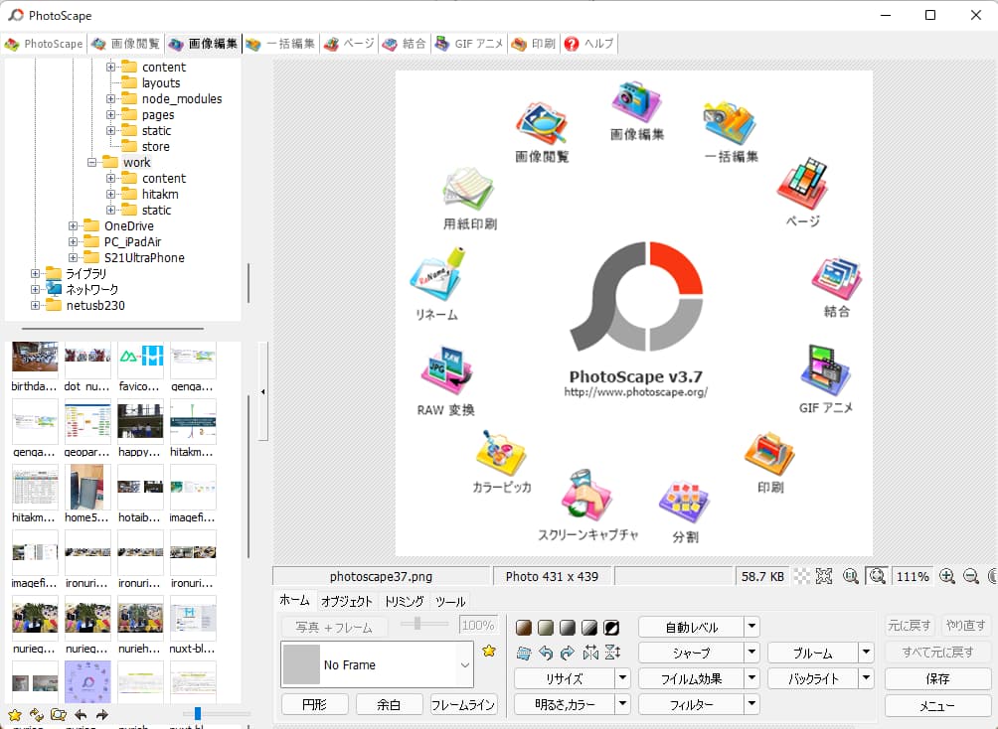Click the 自動レベル button

[690, 627]
